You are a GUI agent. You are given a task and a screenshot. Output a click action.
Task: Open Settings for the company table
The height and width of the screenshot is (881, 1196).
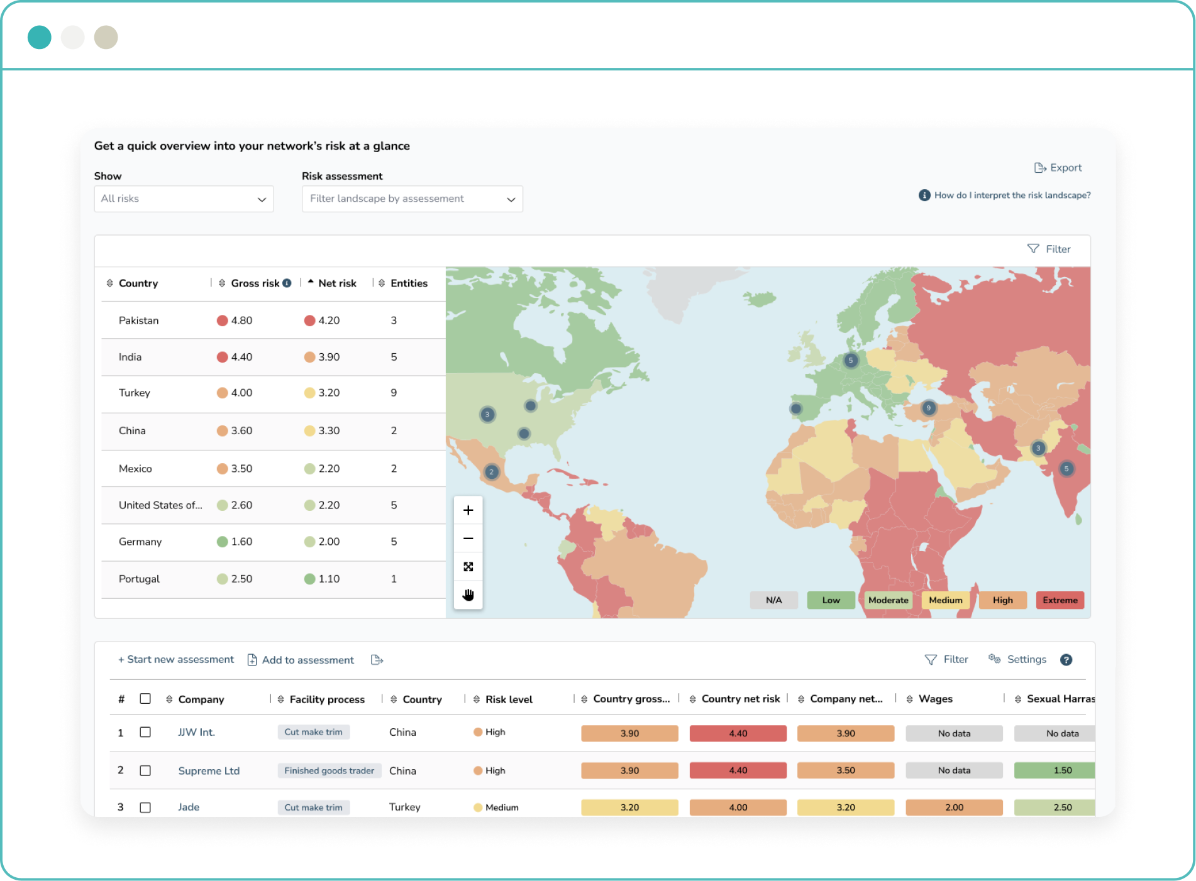(x=1017, y=659)
